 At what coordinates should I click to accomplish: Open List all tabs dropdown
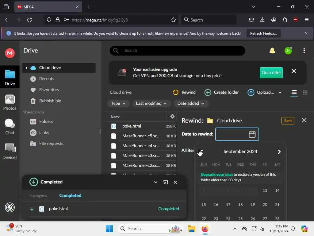pyautogui.click(x=253, y=7)
